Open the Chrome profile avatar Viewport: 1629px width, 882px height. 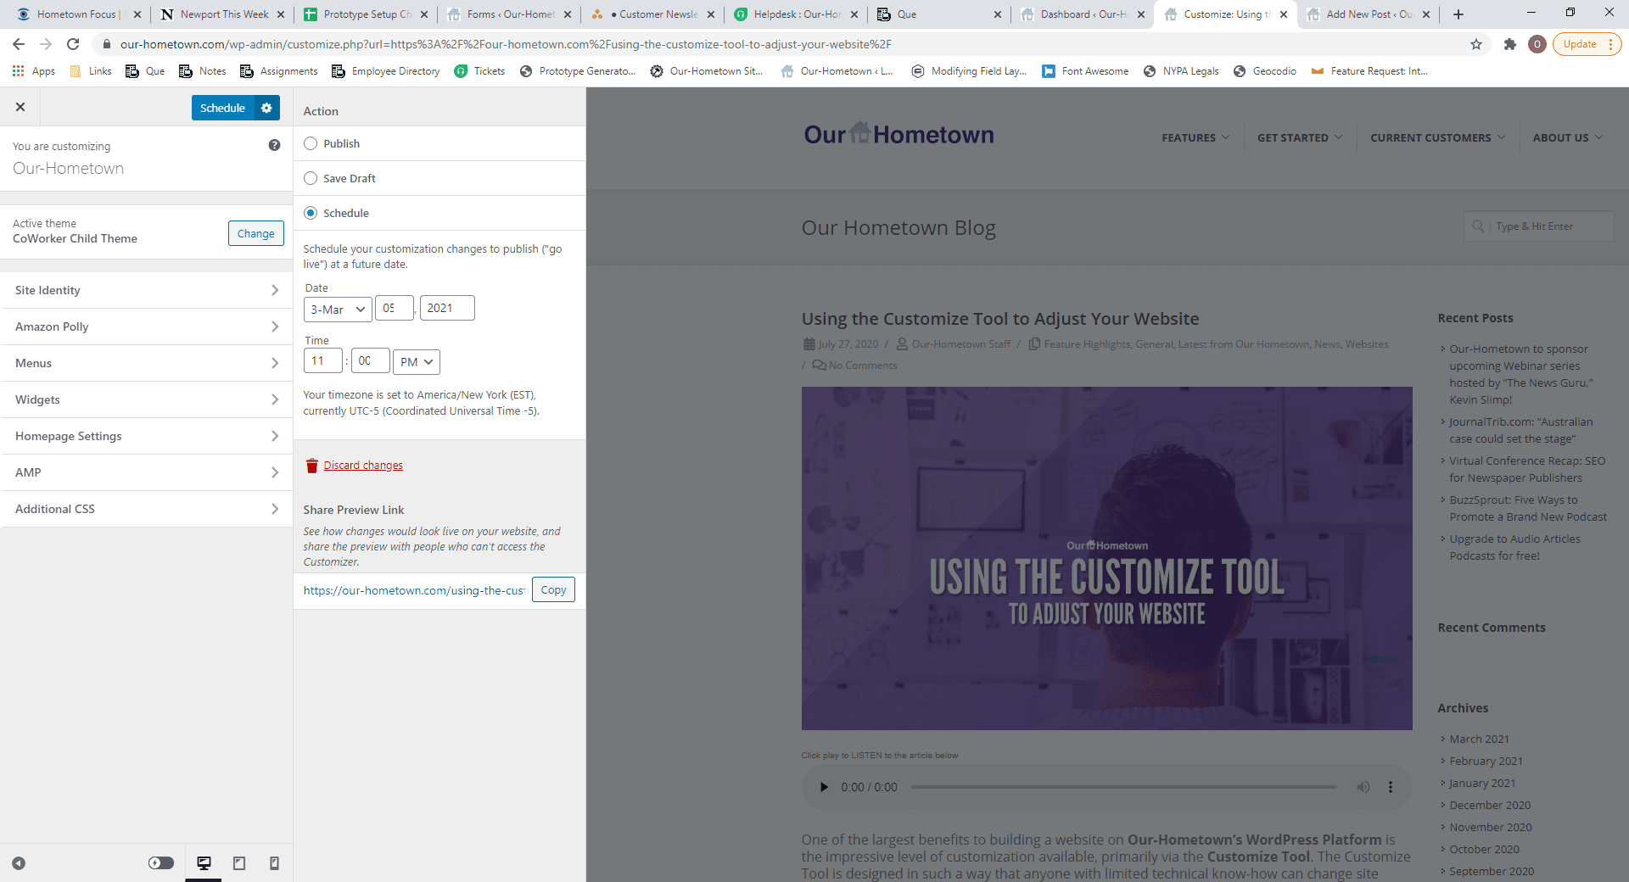tap(1537, 44)
